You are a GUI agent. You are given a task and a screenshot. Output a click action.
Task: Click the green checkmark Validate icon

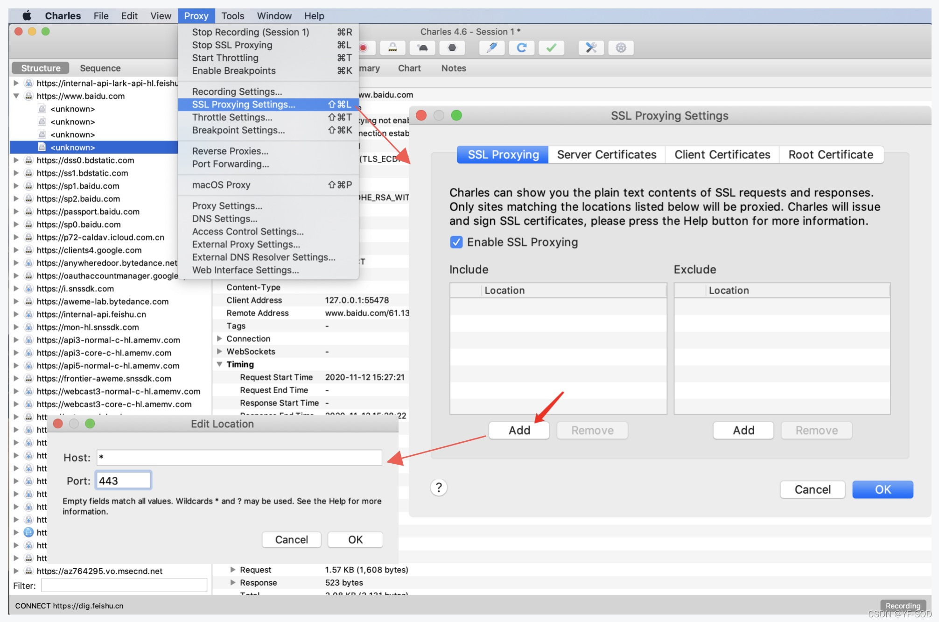point(552,48)
